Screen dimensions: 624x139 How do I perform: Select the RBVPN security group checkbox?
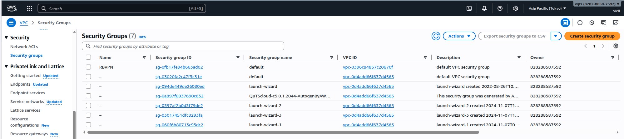88,67
